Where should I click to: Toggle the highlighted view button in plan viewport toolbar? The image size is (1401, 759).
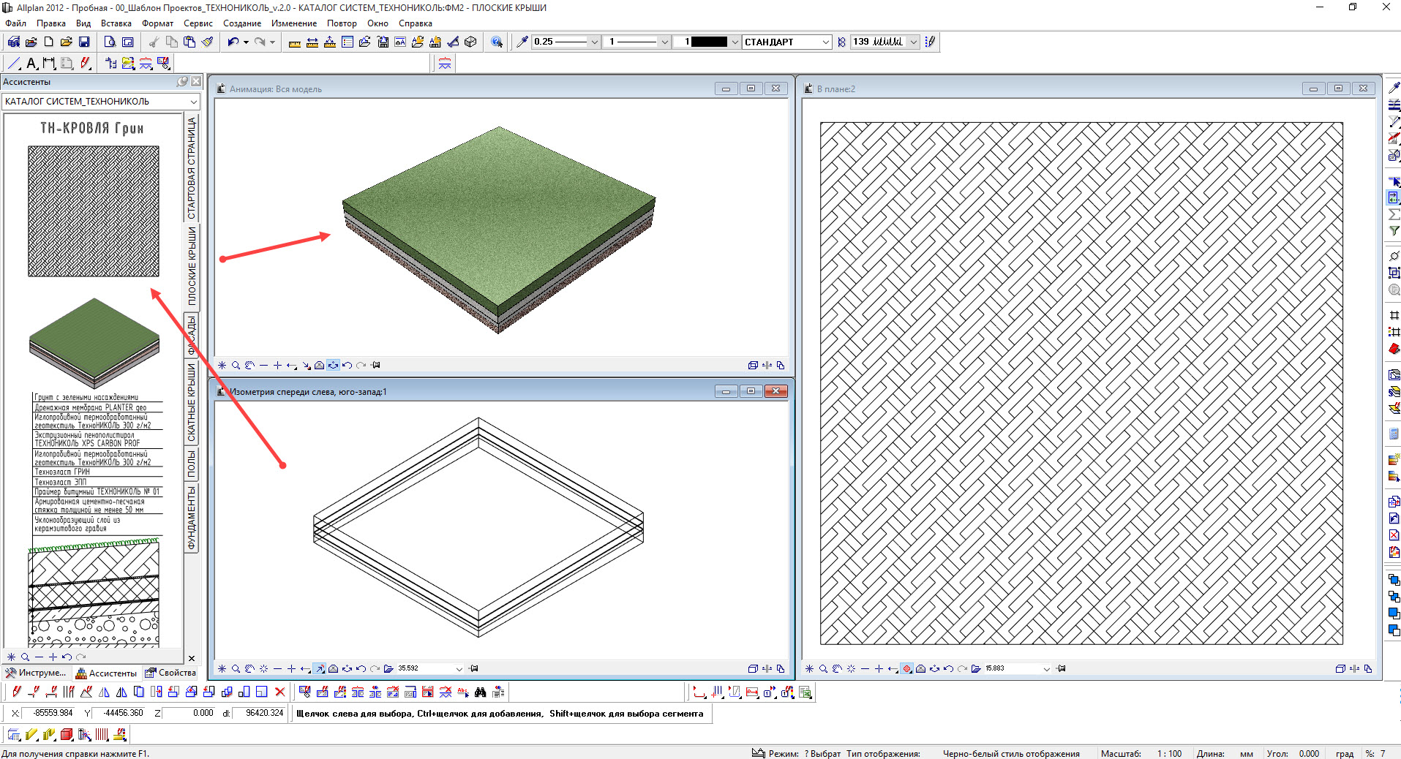click(x=906, y=668)
